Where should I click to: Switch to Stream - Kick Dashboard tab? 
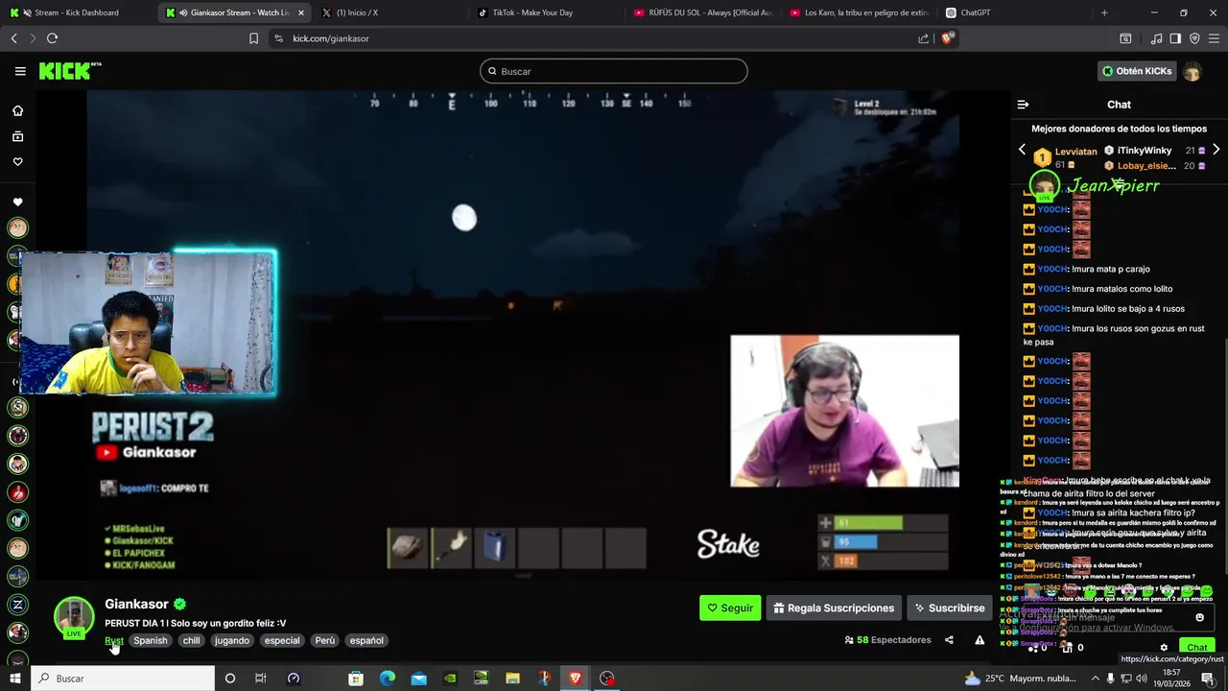(x=77, y=12)
